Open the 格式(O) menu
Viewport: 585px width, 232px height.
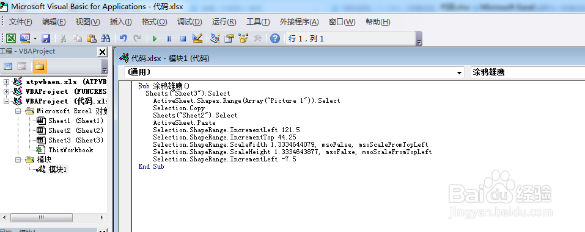154,22
